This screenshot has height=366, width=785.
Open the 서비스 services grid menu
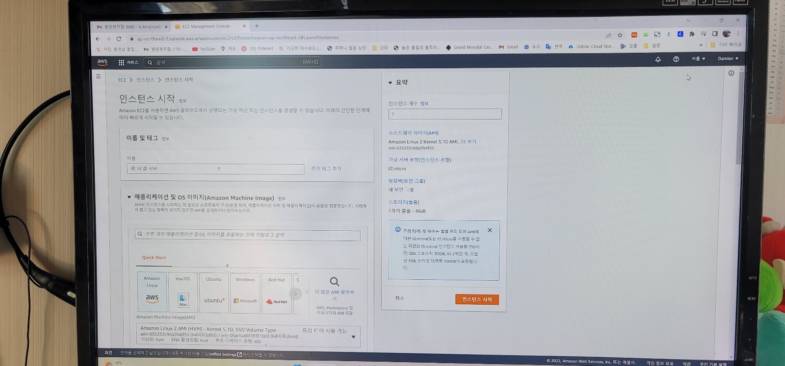point(129,62)
